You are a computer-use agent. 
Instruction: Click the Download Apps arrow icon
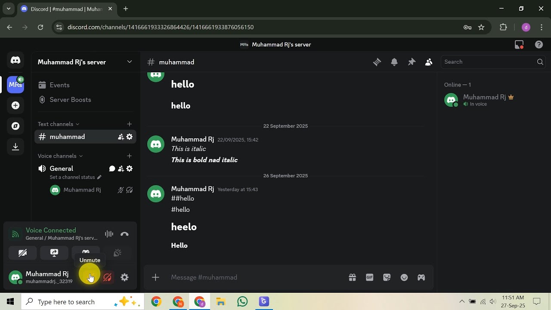point(15,147)
